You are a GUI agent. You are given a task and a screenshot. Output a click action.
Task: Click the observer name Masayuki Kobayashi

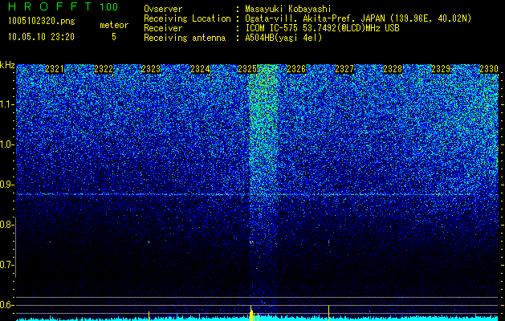[288, 9]
